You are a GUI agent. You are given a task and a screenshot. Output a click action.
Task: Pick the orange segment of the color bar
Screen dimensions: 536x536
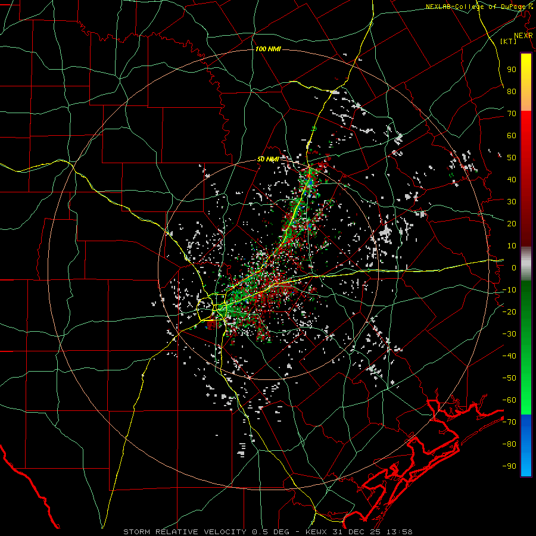[x=526, y=101]
